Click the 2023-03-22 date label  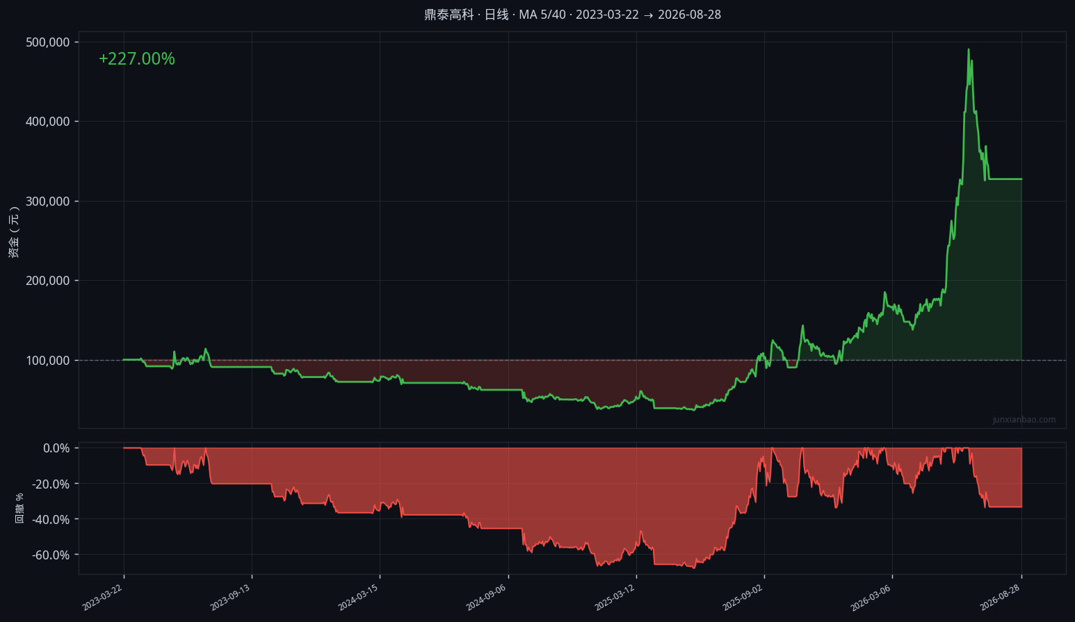(x=103, y=597)
